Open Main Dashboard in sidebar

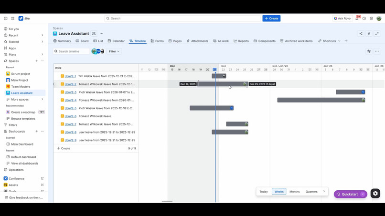pos(22,144)
